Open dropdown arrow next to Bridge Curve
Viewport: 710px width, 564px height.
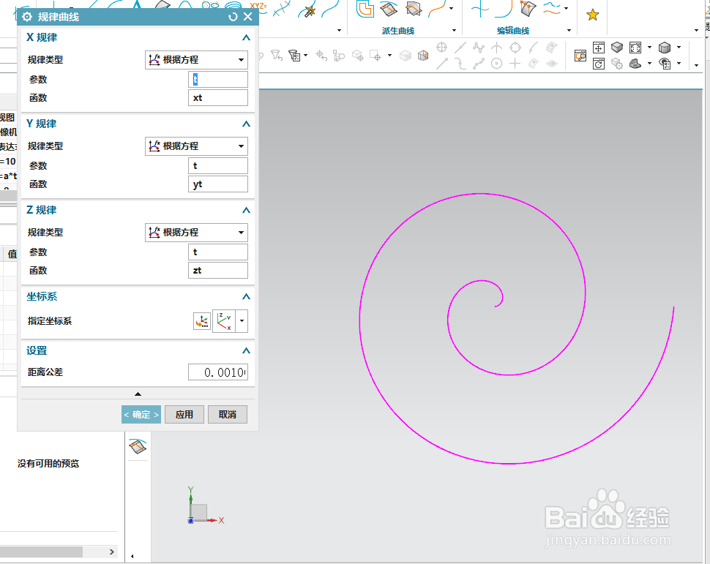point(451,9)
